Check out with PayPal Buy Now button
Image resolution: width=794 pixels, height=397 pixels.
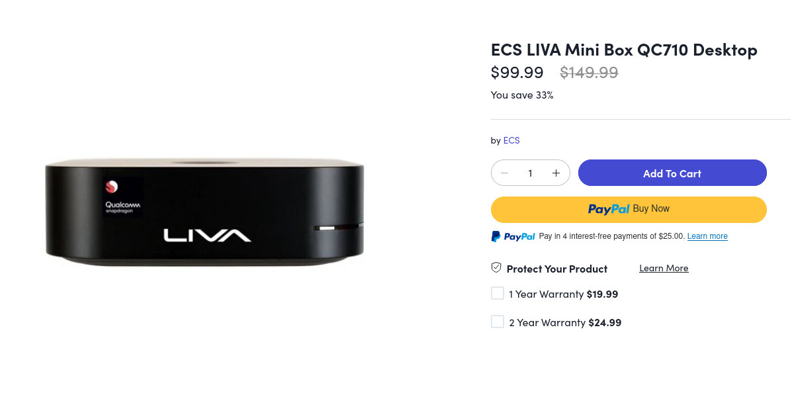pos(629,209)
